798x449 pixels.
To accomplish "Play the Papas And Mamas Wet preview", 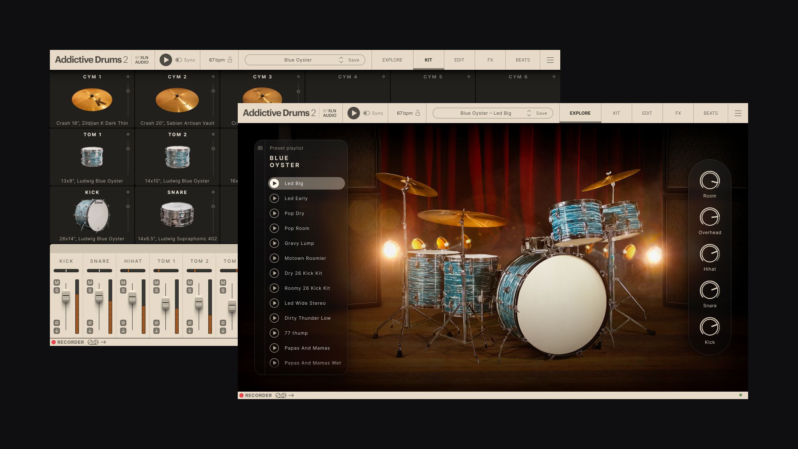I will point(274,363).
